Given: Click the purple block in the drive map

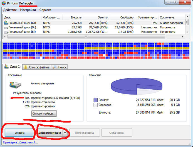Looking at the screenshot, I should [34, 58].
